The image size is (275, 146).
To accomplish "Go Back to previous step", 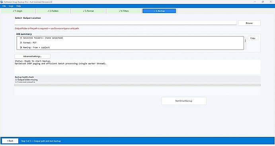I will pyautogui.click(x=10, y=141).
